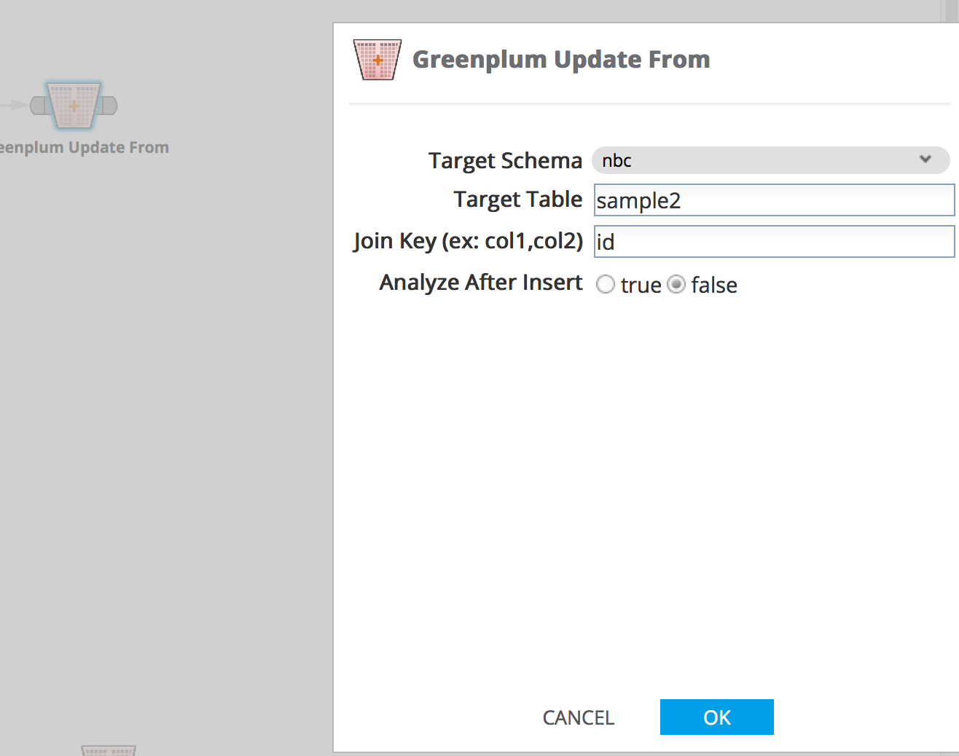
Task: Click the Greenplum Update From node label text
Action: coord(84,146)
